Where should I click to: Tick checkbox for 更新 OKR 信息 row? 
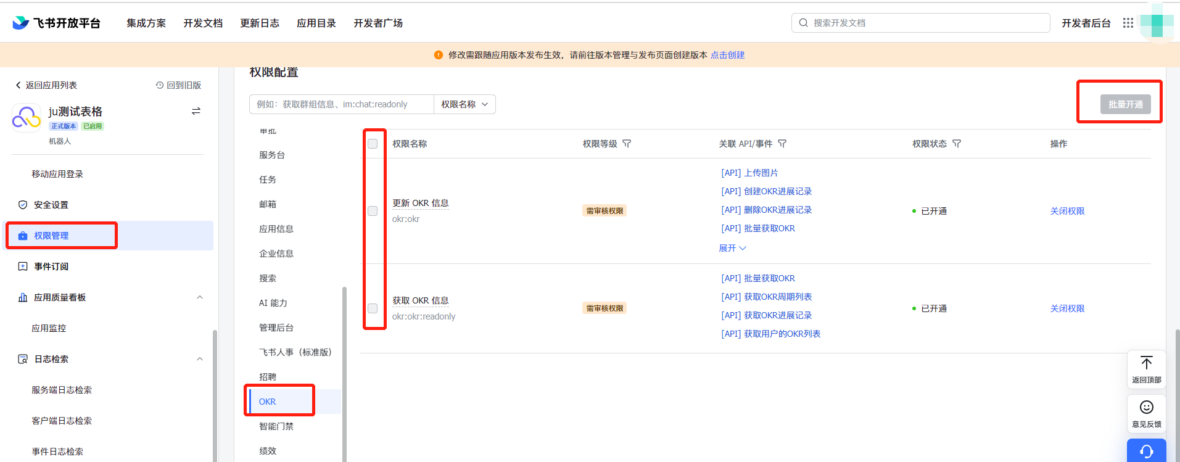373,211
